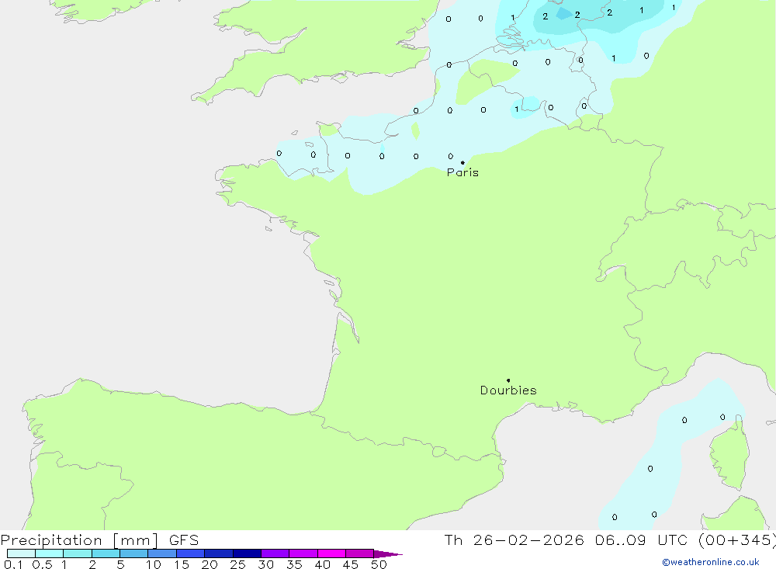Click the Dourbies location label
This screenshot has height=569, width=776.
508,390
